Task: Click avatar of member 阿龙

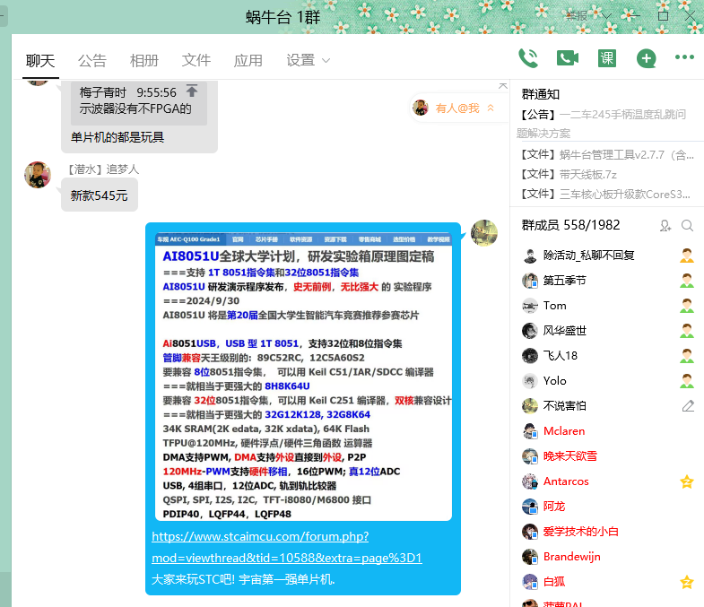Action: coord(530,507)
